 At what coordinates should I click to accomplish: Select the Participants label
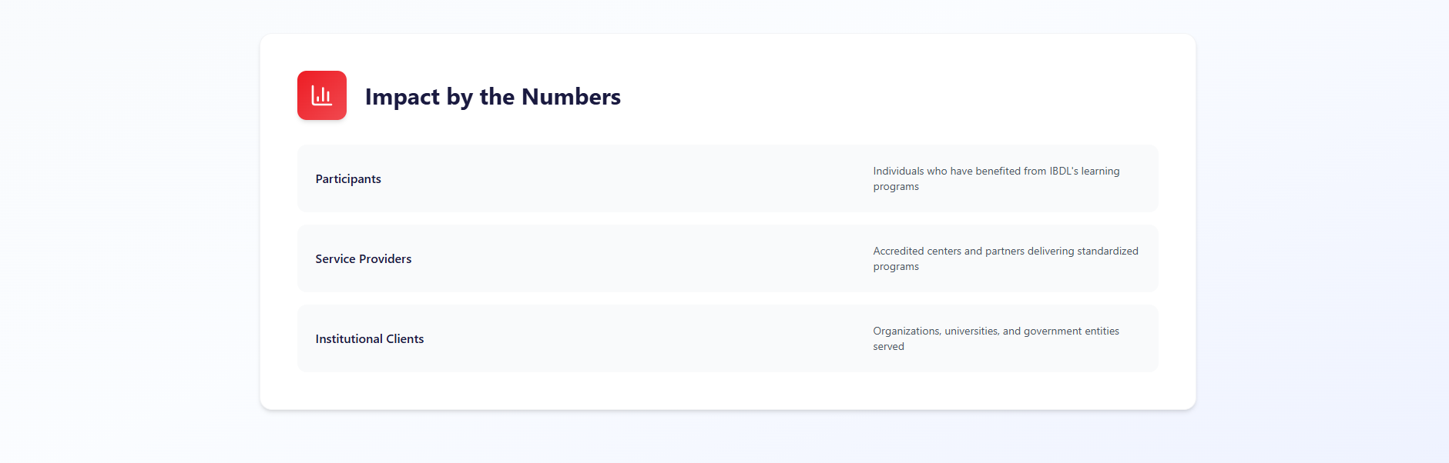pyautogui.click(x=348, y=179)
